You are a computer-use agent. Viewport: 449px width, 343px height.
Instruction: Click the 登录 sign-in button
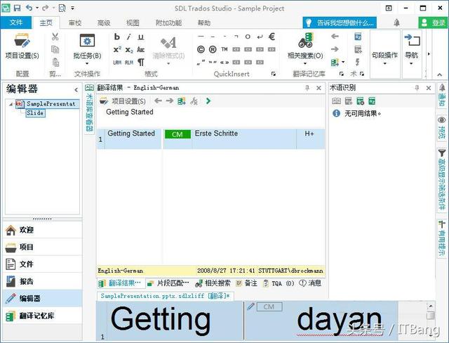click(433, 22)
